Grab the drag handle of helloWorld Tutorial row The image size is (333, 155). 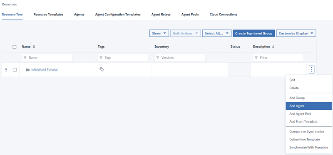pyautogui.click(x=6, y=69)
